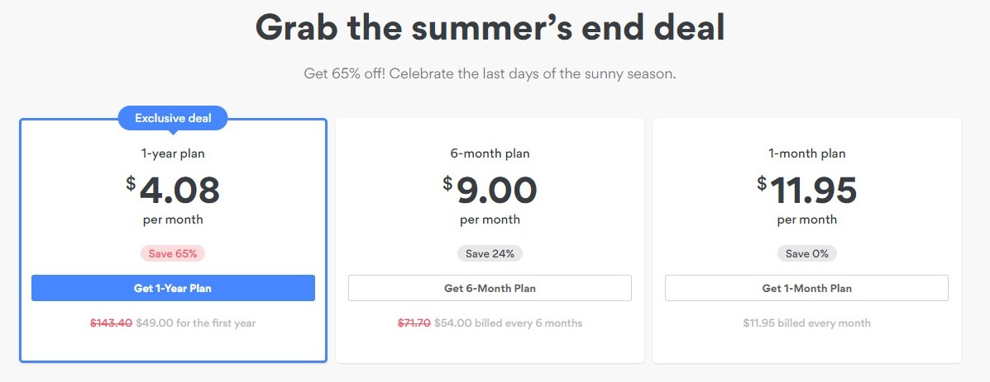Click the crossed-out $143.40 price

[x=111, y=323]
